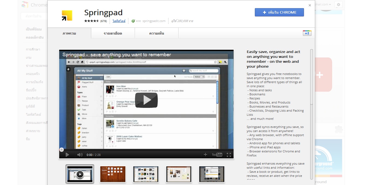Click the verified green checkmark icon
The width and height of the screenshot is (365, 185).
(x=133, y=21)
